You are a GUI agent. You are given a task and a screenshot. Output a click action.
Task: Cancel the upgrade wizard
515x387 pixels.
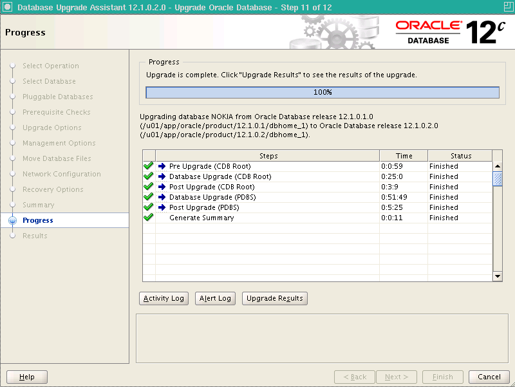tap(489, 377)
